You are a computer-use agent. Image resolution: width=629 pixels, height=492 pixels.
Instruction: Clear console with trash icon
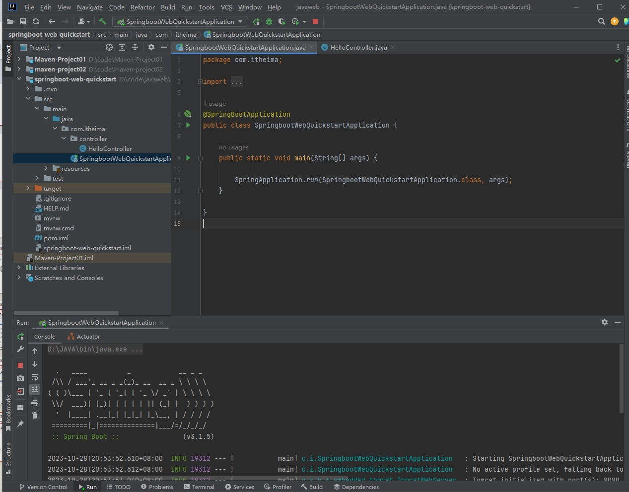point(35,416)
